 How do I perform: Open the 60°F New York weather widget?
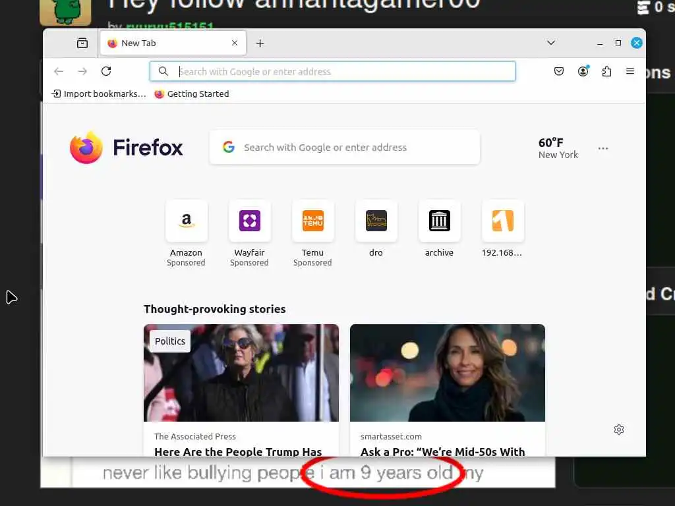(558, 148)
